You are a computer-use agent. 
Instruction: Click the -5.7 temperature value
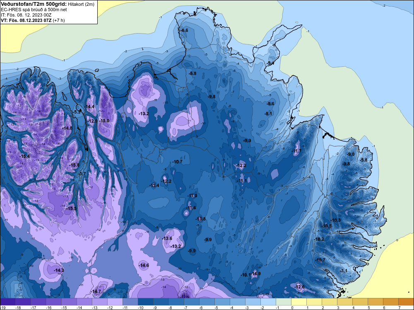click(82, 174)
